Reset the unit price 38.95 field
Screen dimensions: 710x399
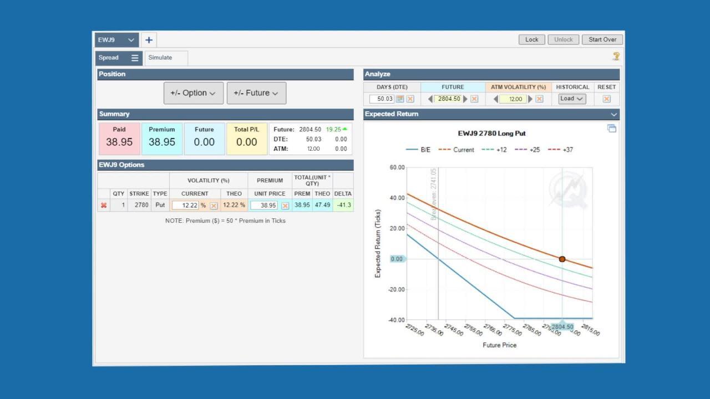point(285,206)
